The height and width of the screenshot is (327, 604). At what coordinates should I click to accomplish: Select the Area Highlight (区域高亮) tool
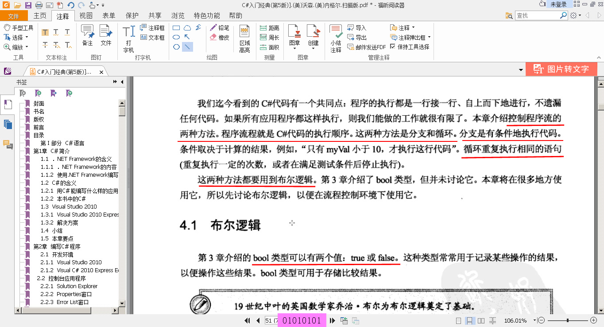click(245, 39)
